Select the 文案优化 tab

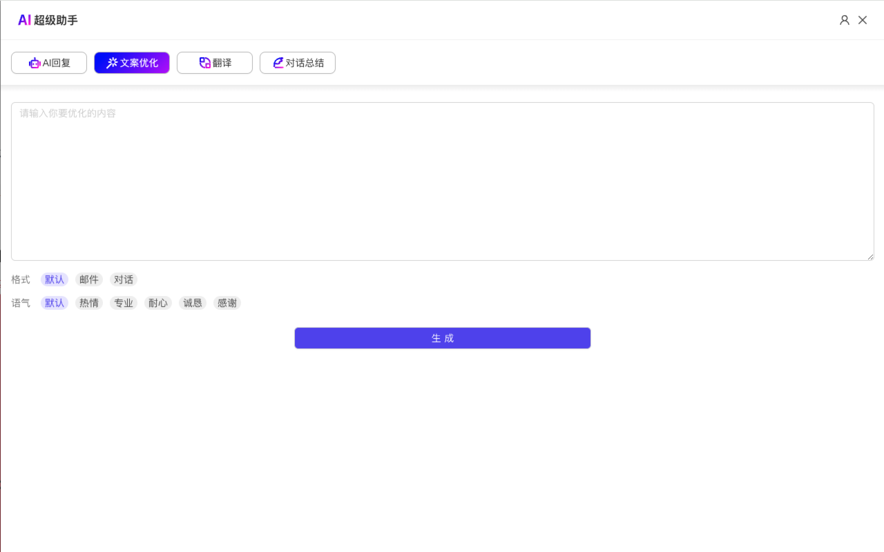[132, 63]
